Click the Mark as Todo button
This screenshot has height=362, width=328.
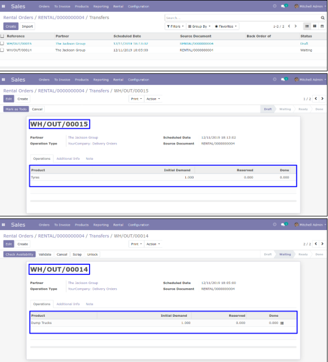tap(16, 109)
